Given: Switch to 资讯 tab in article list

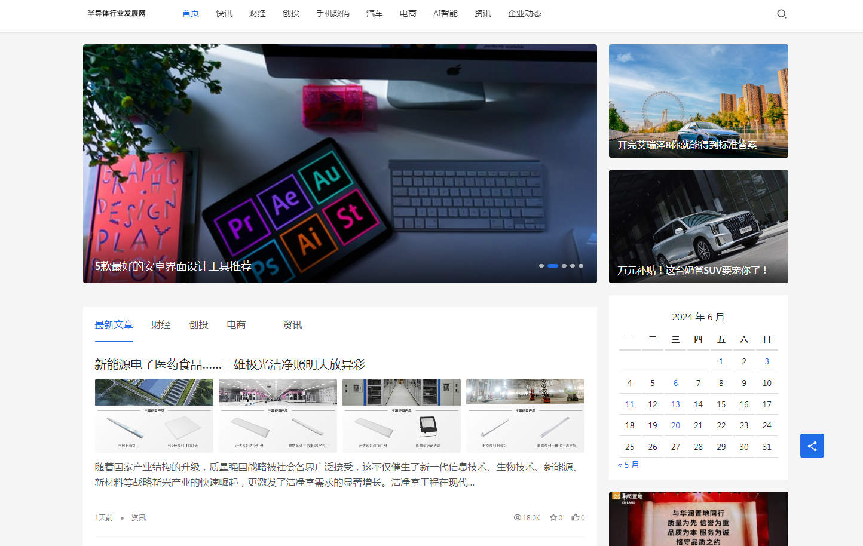Looking at the screenshot, I should pyautogui.click(x=292, y=324).
